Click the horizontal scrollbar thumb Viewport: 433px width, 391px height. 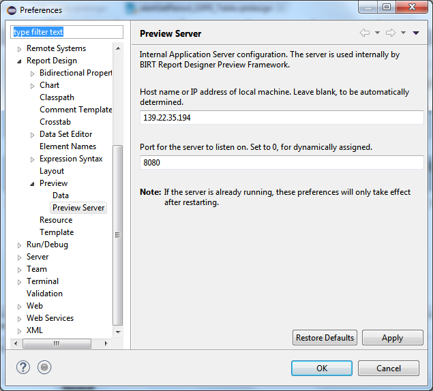pyautogui.click(x=57, y=343)
